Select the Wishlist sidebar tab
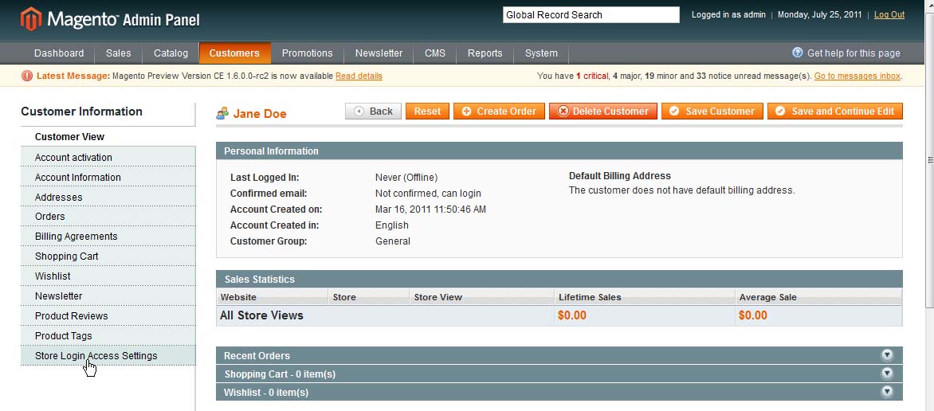Image resolution: width=934 pixels, height=411 pixels. click(x=108, y=276)
